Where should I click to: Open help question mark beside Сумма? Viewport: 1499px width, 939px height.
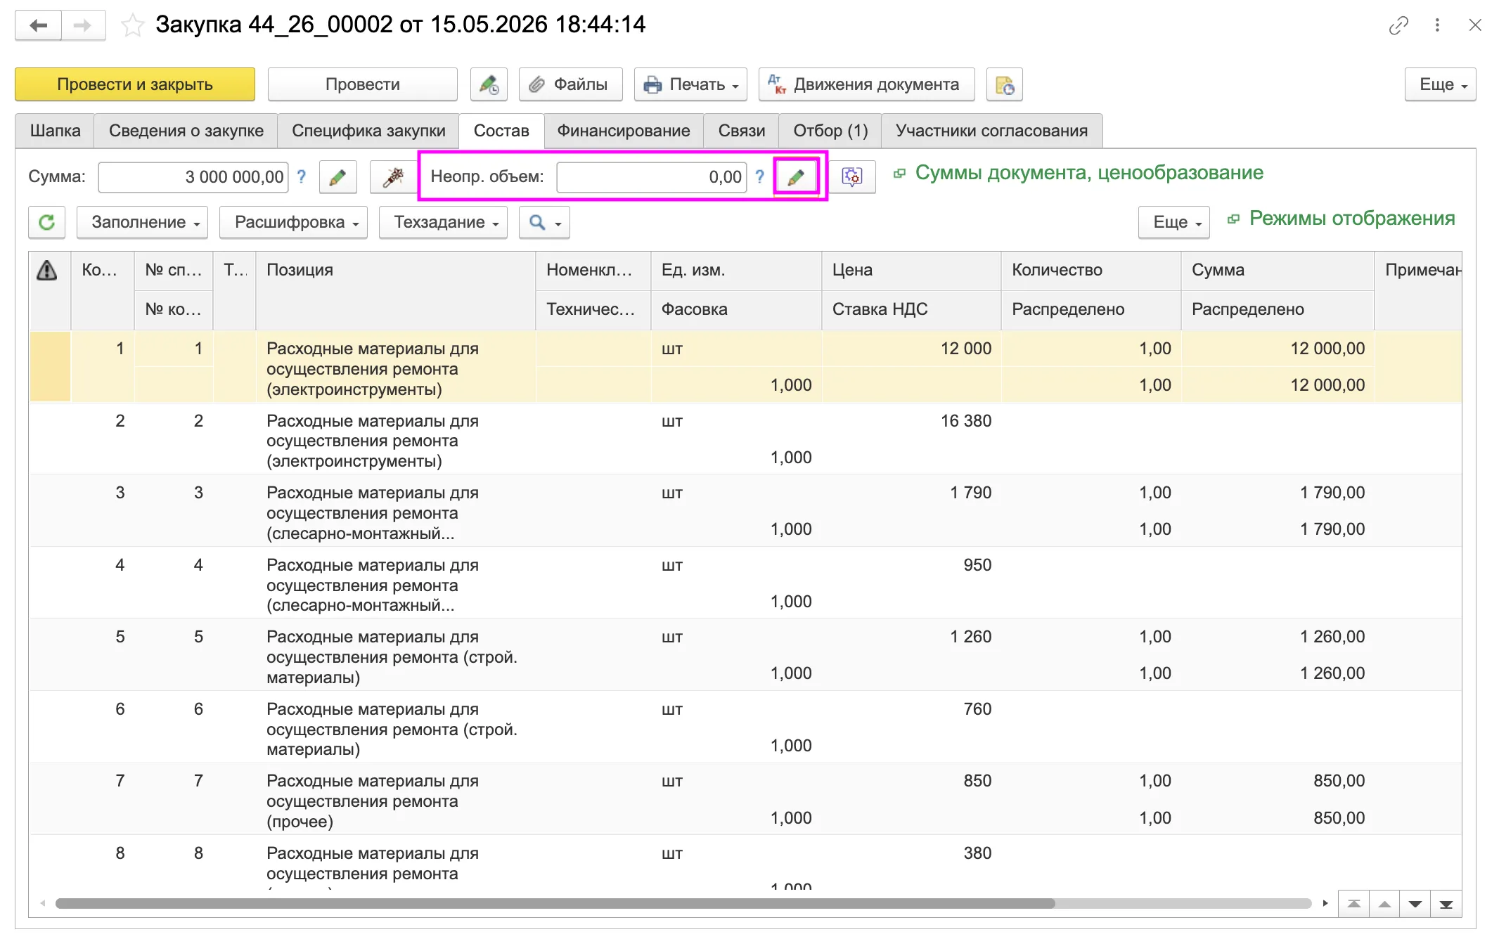[302, 176]
